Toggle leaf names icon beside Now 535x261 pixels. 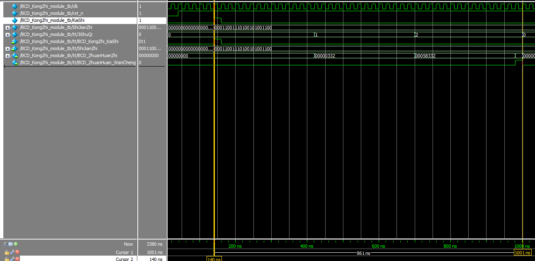6,244
